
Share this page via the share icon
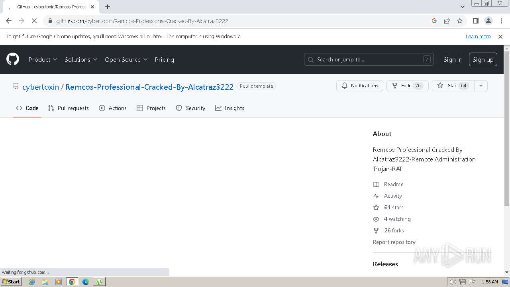click(447, 21)
